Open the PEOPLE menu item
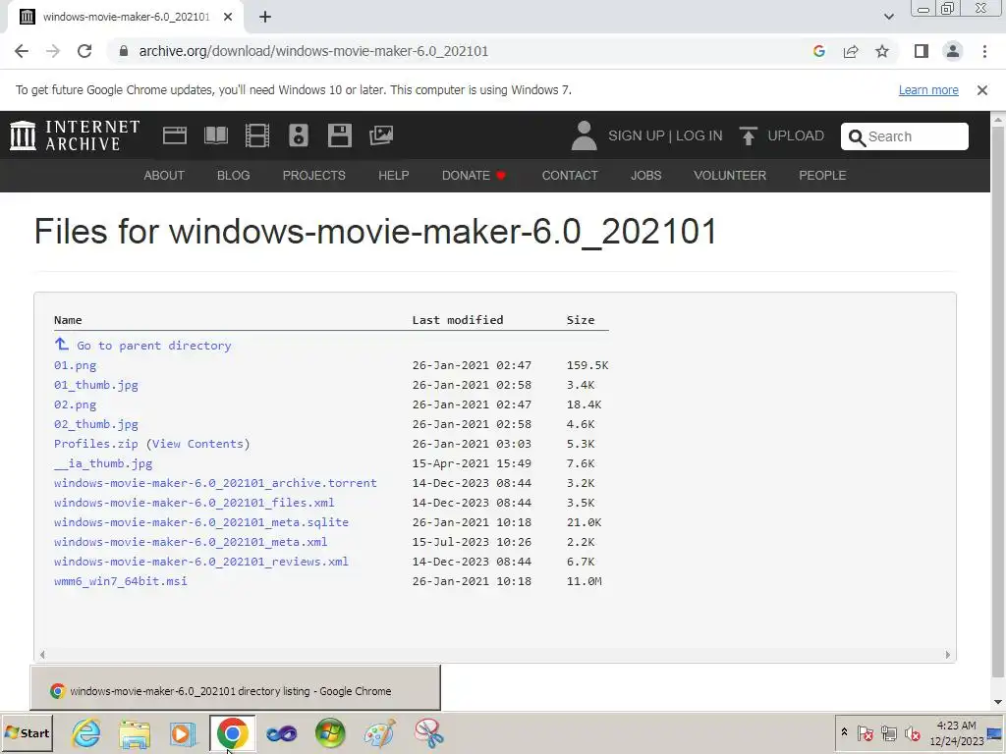Viewport: 1006px width, 754px height. [822, 175]
